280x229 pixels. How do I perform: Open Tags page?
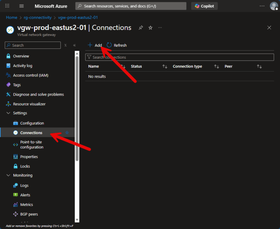pyautogui.click(x=17, y=85)
